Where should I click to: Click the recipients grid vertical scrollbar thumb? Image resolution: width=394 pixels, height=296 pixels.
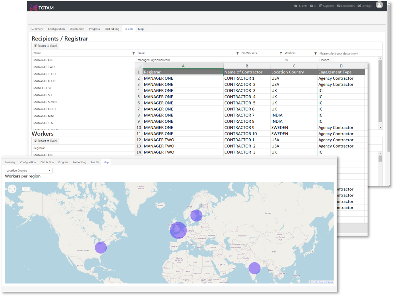click(x=380, y=91)
